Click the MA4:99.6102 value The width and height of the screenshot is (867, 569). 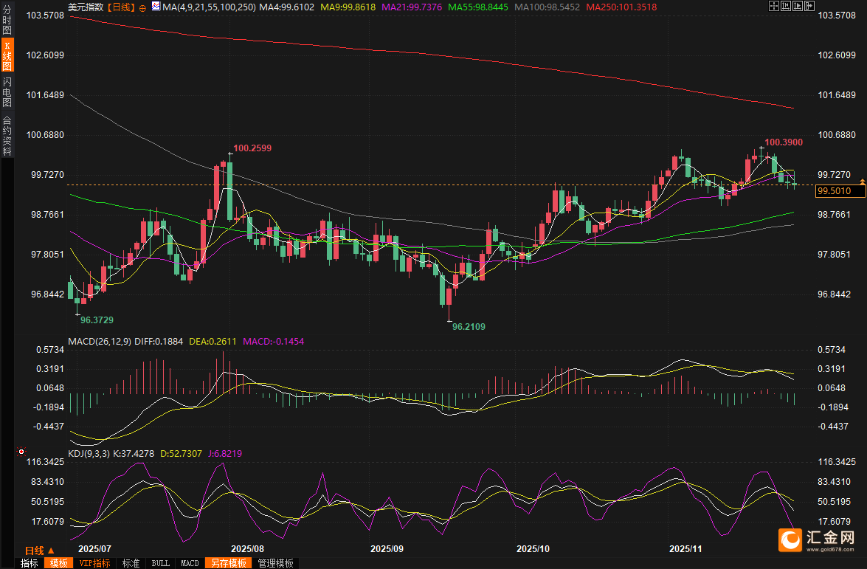tap(286, 7)
